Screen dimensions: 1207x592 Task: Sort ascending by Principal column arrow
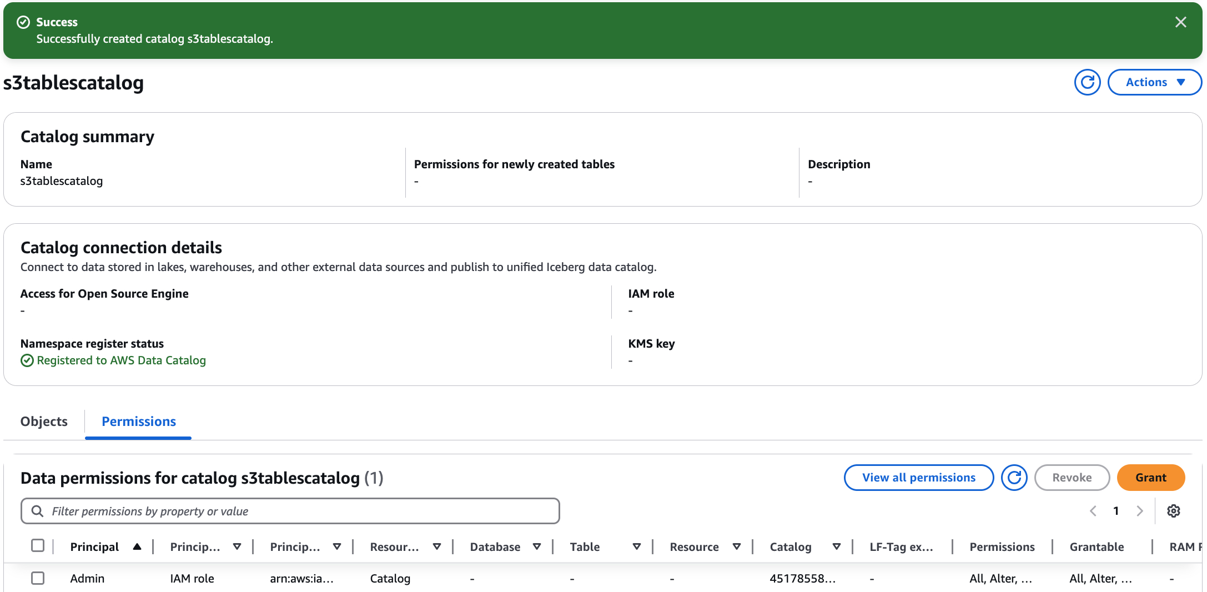pyautogui.click(x=137, y=547)
